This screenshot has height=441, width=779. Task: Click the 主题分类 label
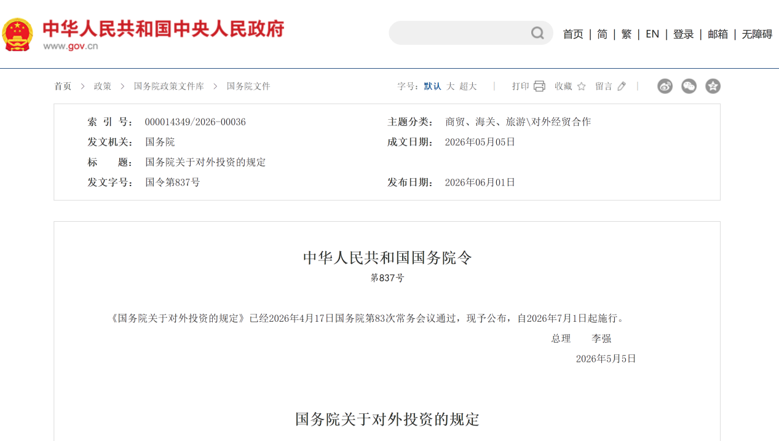410,122
